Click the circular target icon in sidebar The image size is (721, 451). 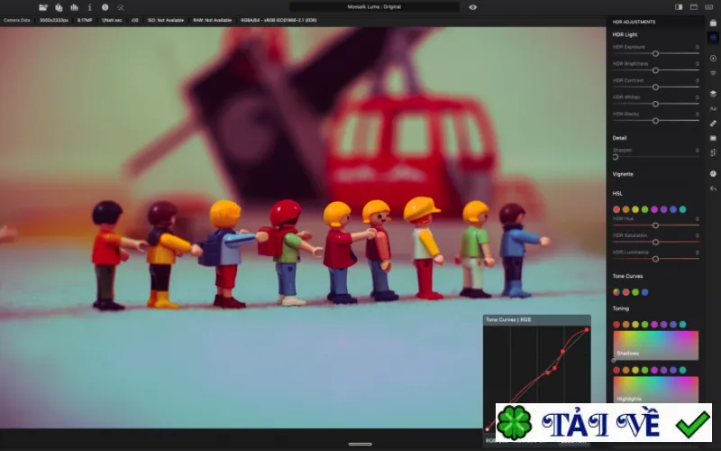[713, 59]
